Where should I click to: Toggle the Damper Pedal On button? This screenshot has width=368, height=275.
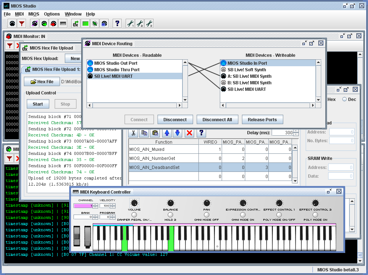[134, 215]
